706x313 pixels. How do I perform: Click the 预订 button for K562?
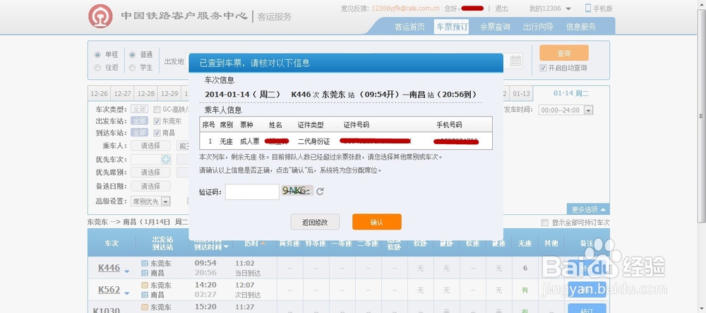pos(587,290)
